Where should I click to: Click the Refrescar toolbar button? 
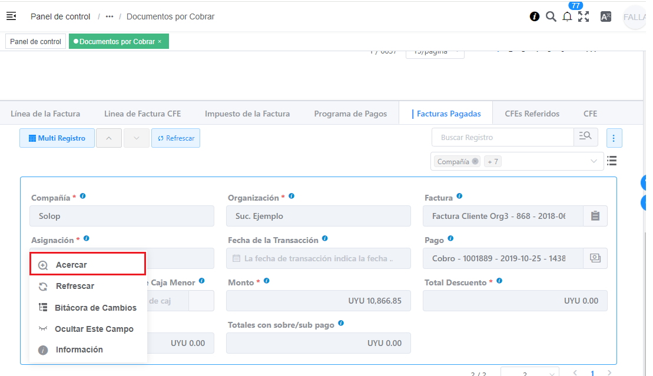click(175, 138)
